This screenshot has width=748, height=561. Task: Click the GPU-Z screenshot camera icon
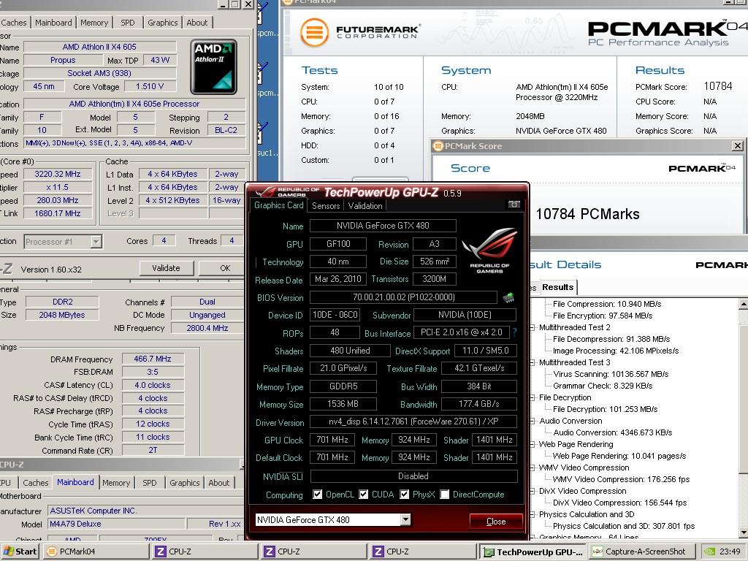pos(514,205)
